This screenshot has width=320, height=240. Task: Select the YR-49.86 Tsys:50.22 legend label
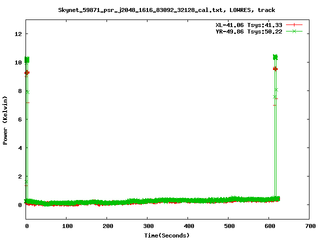click(249, 31)
